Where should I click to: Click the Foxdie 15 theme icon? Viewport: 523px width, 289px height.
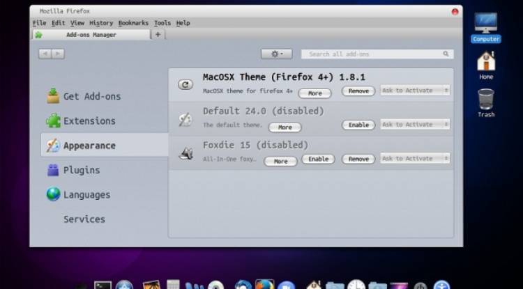pos(185,153)
